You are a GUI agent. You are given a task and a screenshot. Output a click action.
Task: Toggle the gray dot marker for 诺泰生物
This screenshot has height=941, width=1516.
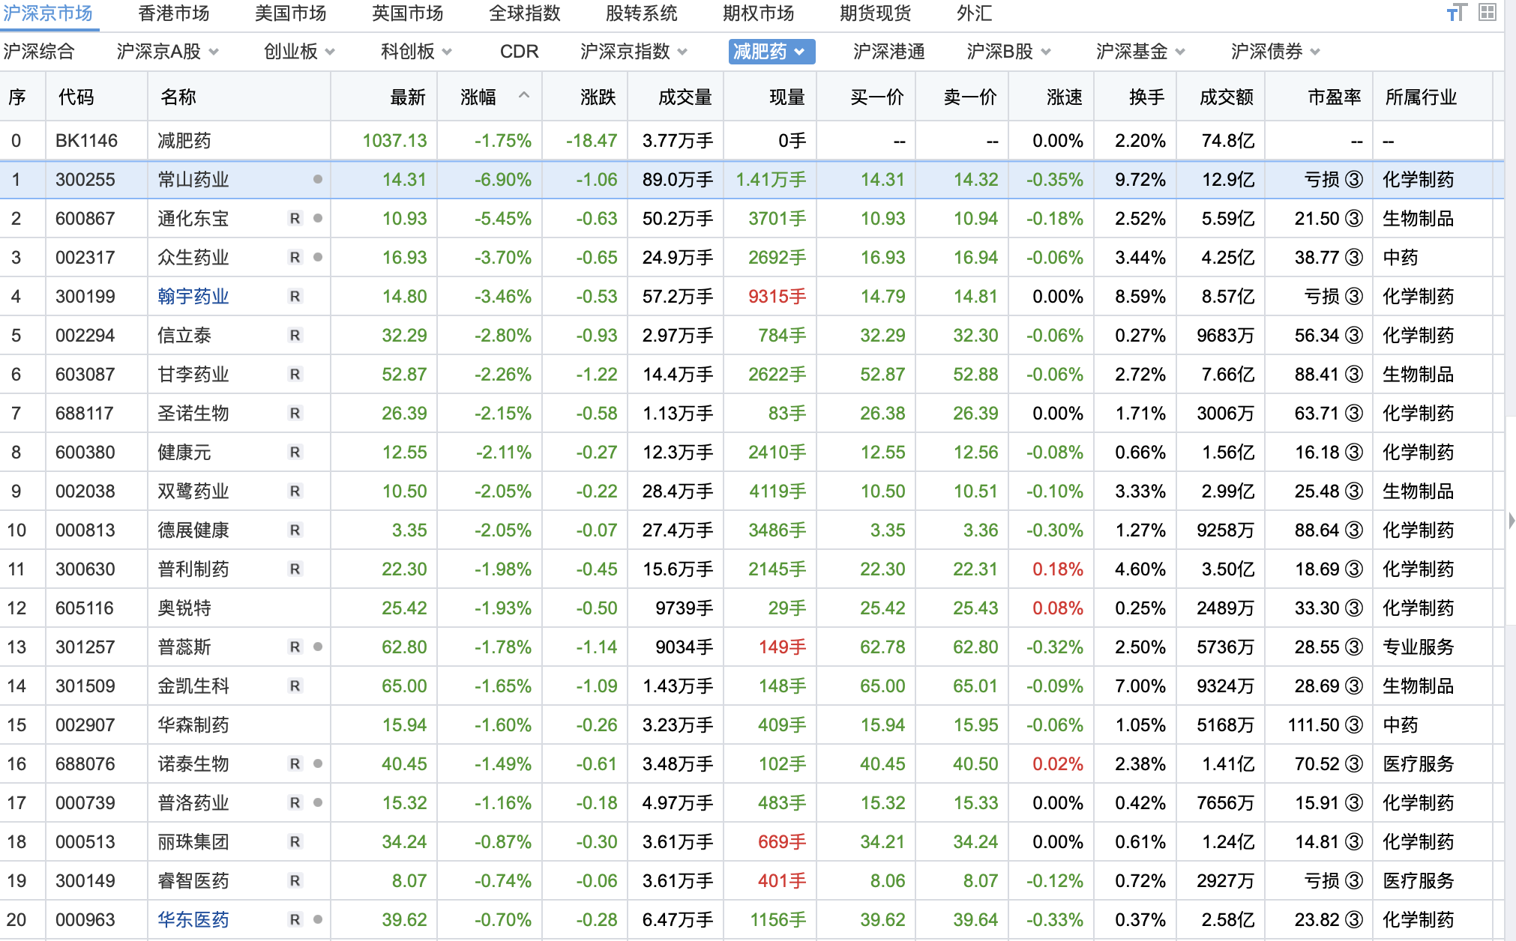point(318,764)
